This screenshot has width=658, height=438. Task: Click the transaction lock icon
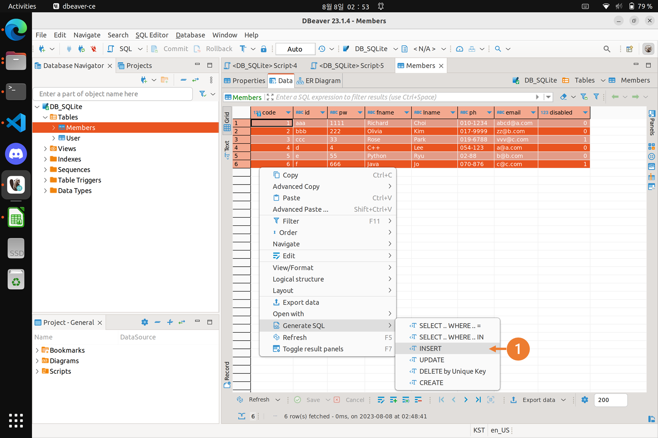[264, 49]
